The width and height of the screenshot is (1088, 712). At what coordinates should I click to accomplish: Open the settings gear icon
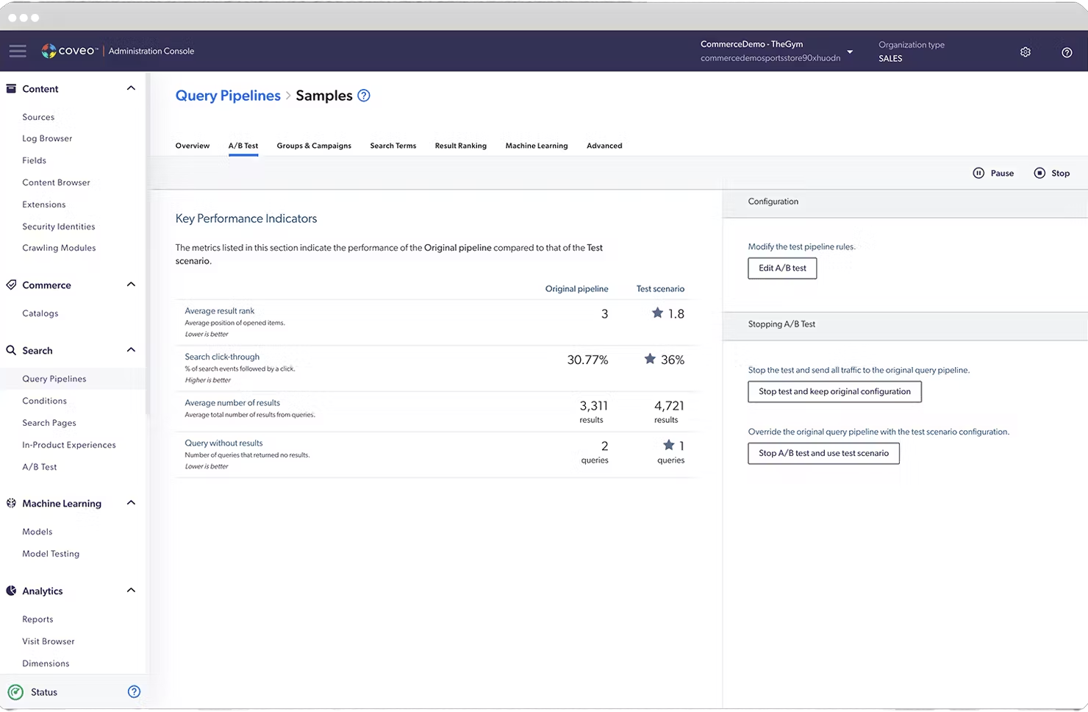point(1026,51)
